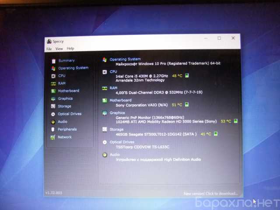Select Motherboard in the sidebar
Image resolution: width=280 pixels, height=210 pixels.
[69, 91]
